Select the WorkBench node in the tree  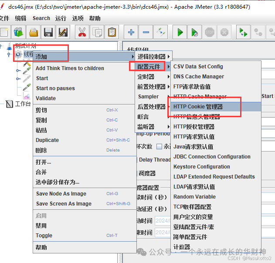[x=18, y=104]
